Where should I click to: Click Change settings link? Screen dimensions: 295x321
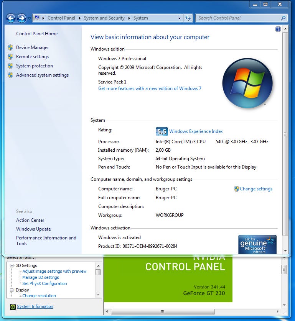pyautogui.click(x=256, y=189)
